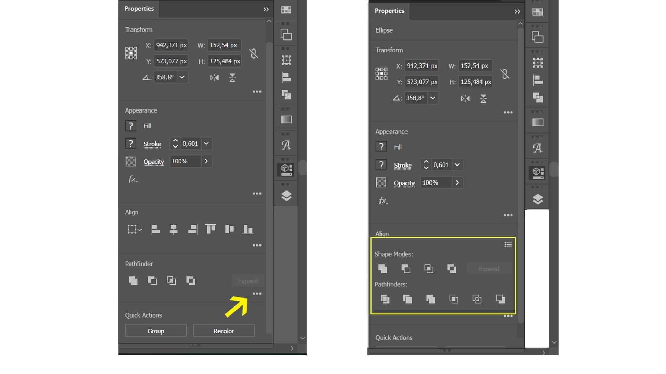Open more options of left Appearance section
This screenshot has width=666, height=374.
(257, 194)
